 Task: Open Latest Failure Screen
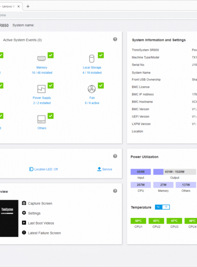[44, 233]
